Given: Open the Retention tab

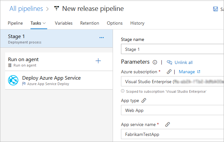Looking at the screenshot, I should point(90,23).
